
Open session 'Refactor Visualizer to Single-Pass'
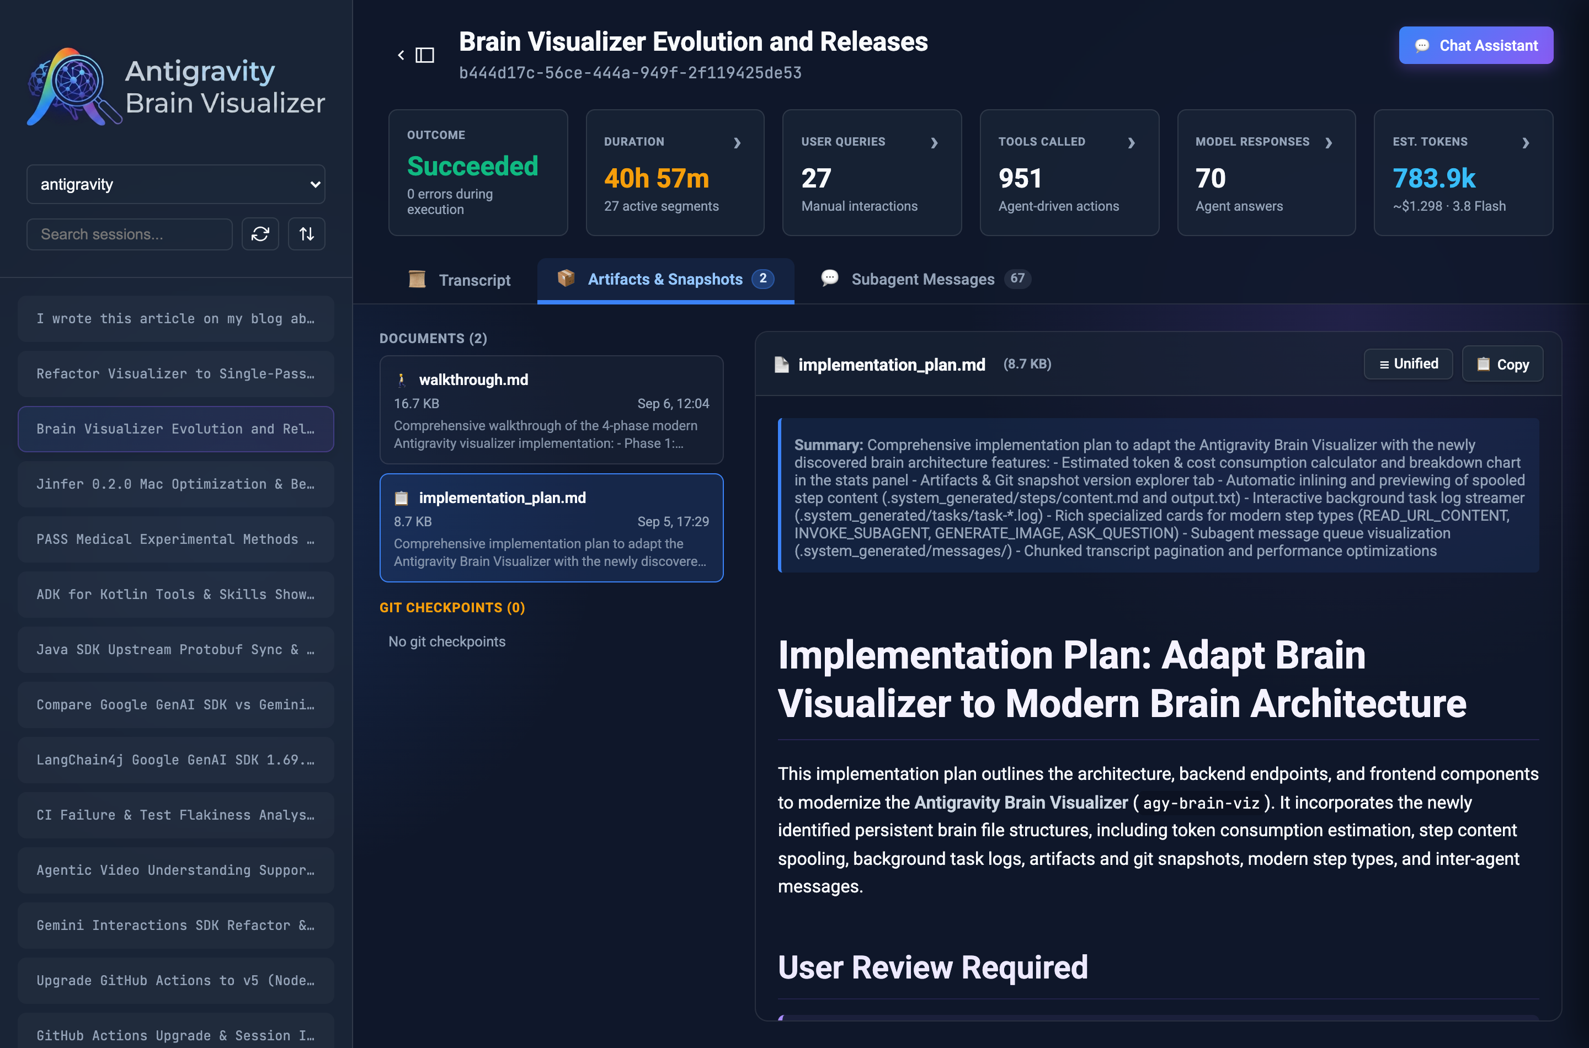pos(176,373)
